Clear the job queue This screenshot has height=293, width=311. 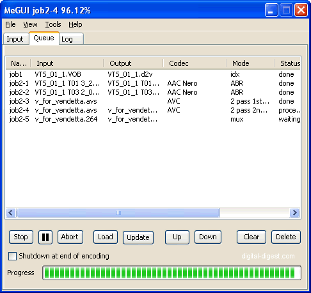point(251,237)
